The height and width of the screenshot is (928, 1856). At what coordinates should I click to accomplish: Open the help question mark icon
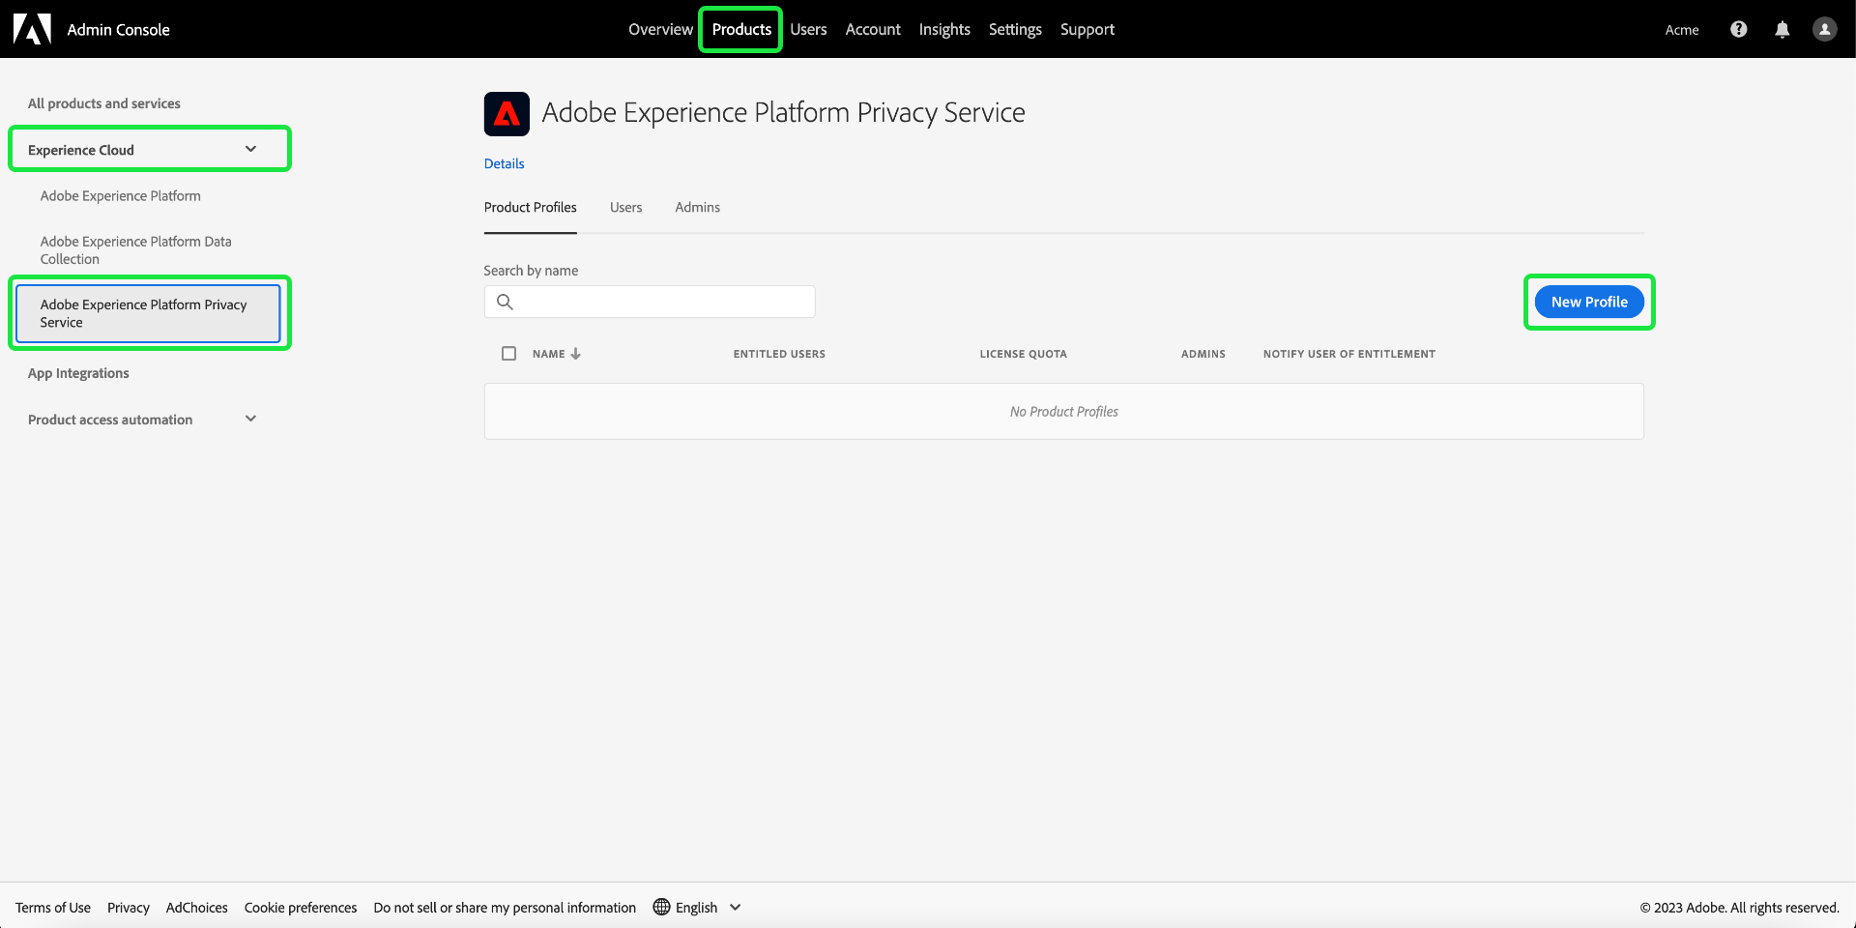pyautogui.click(x=1738, y=29)
